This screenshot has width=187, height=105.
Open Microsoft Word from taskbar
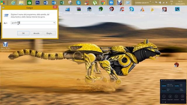click(46, 3)
